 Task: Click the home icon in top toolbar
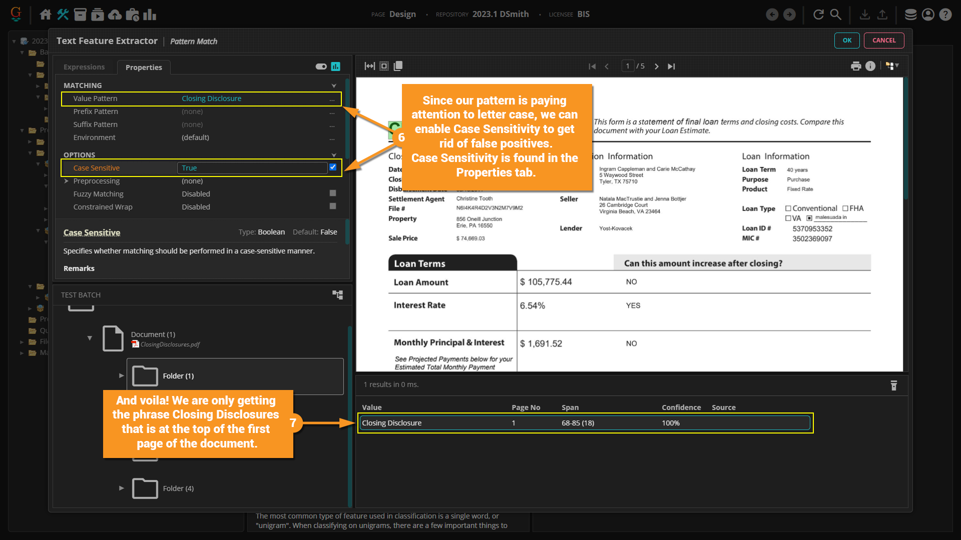pyautogui.click(x=45, y=14)
